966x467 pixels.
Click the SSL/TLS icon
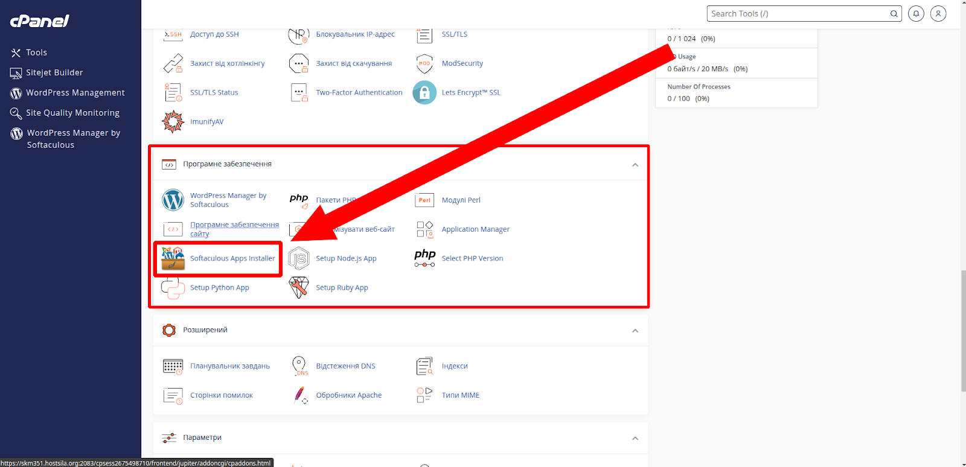[x=424, y=35]
